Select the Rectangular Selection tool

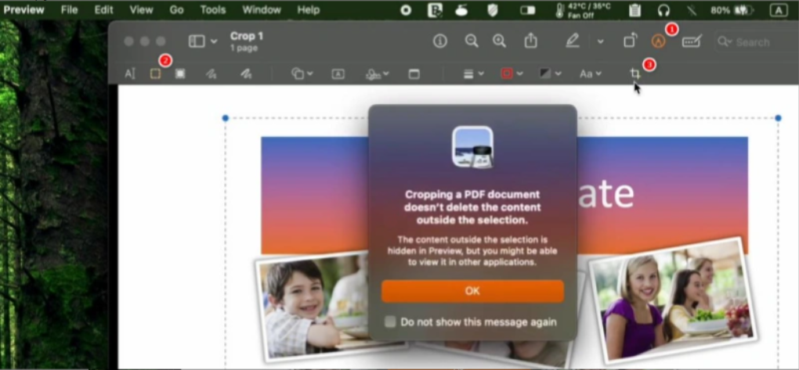click(155, 74)
